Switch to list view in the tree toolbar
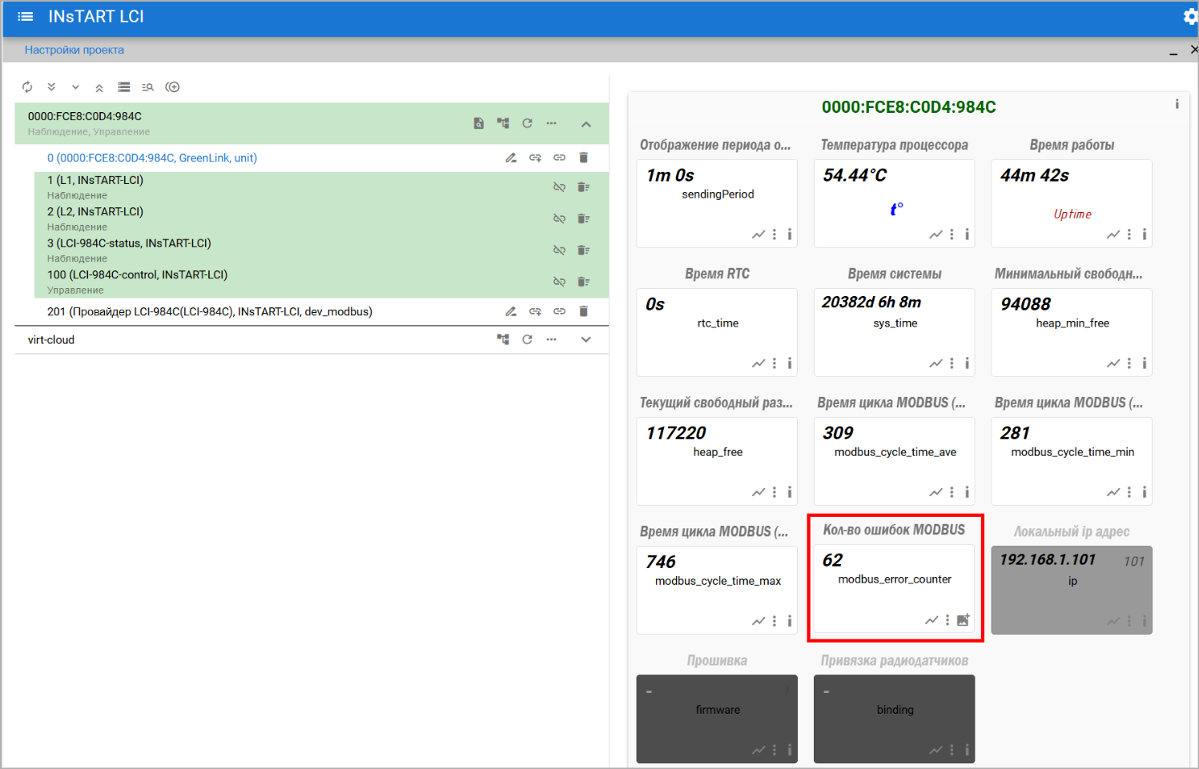This screenshot has height=769, width=1199. (x=123, y=87)
